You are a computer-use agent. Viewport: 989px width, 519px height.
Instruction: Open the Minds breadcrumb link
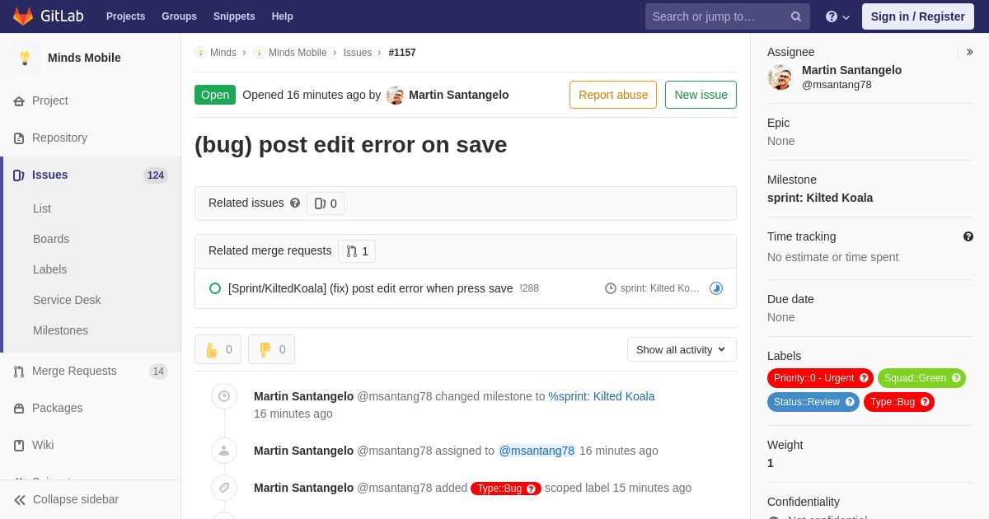[x=223, y=53]
